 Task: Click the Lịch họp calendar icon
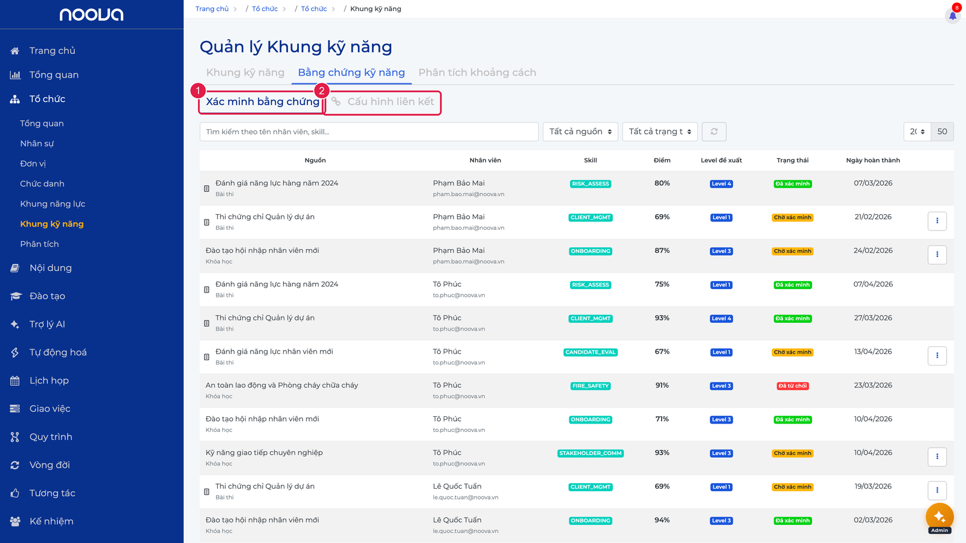15,381
